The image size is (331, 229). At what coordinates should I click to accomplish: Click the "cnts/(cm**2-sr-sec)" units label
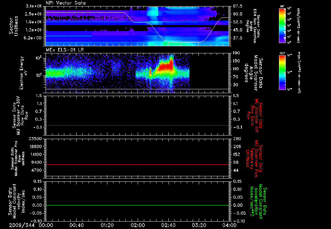298,25
